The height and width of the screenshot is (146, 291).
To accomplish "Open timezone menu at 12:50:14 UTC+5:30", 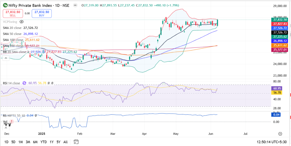I will tap(272, 142).
